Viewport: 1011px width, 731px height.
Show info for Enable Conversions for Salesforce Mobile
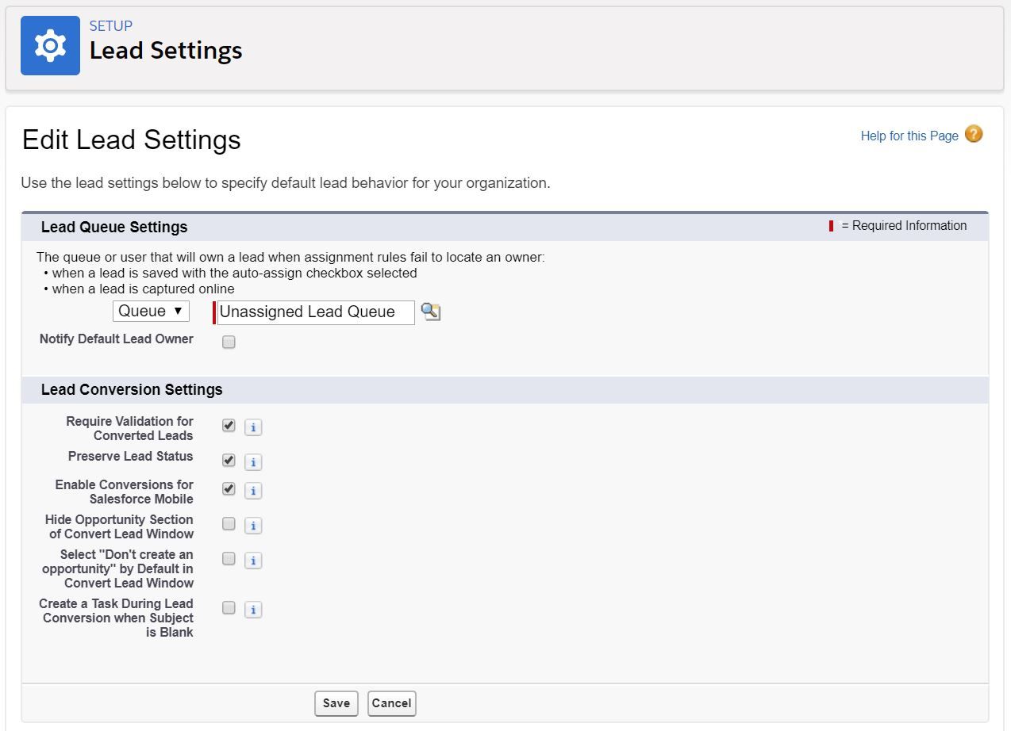253,491
